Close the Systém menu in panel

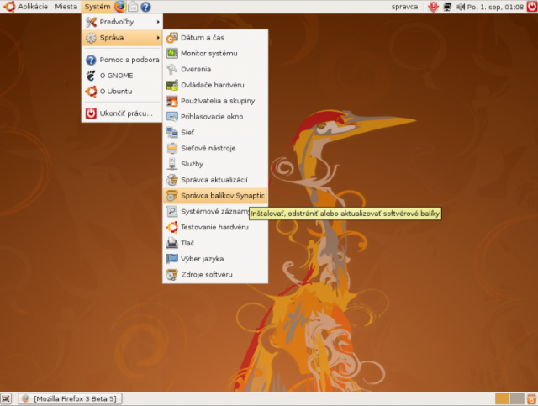(x=98, y=7)
